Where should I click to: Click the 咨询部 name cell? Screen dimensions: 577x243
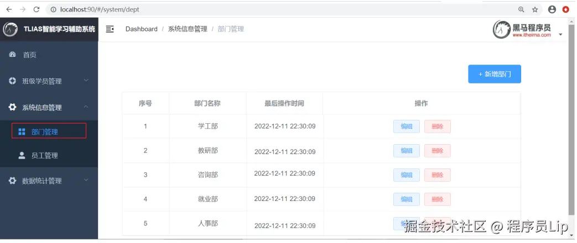[x=207, y=175]
